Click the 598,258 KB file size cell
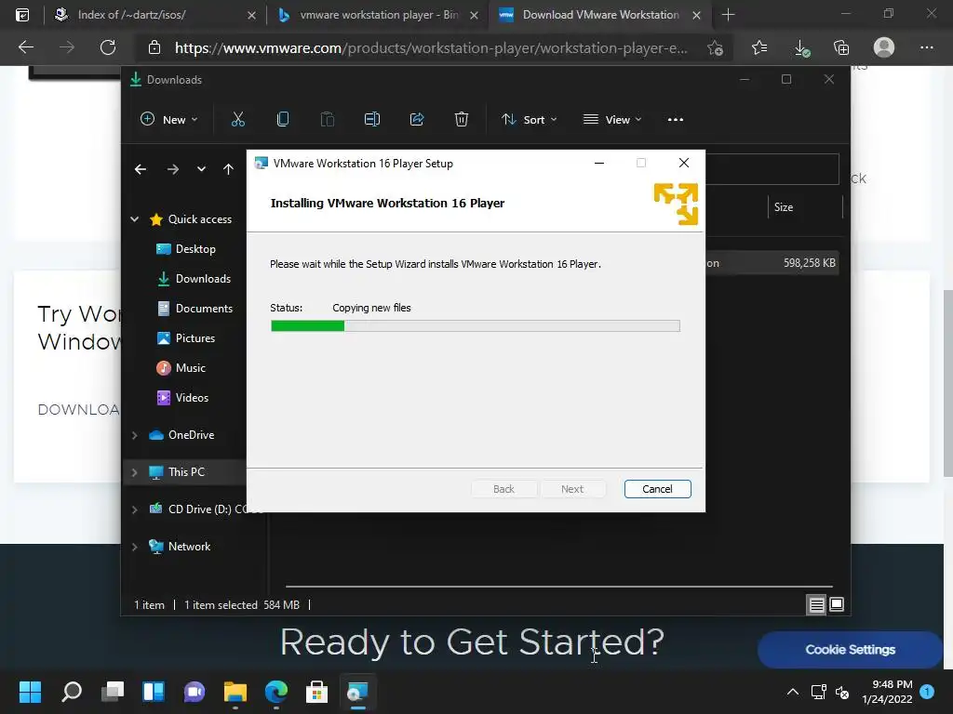 [x=809, y=263]
